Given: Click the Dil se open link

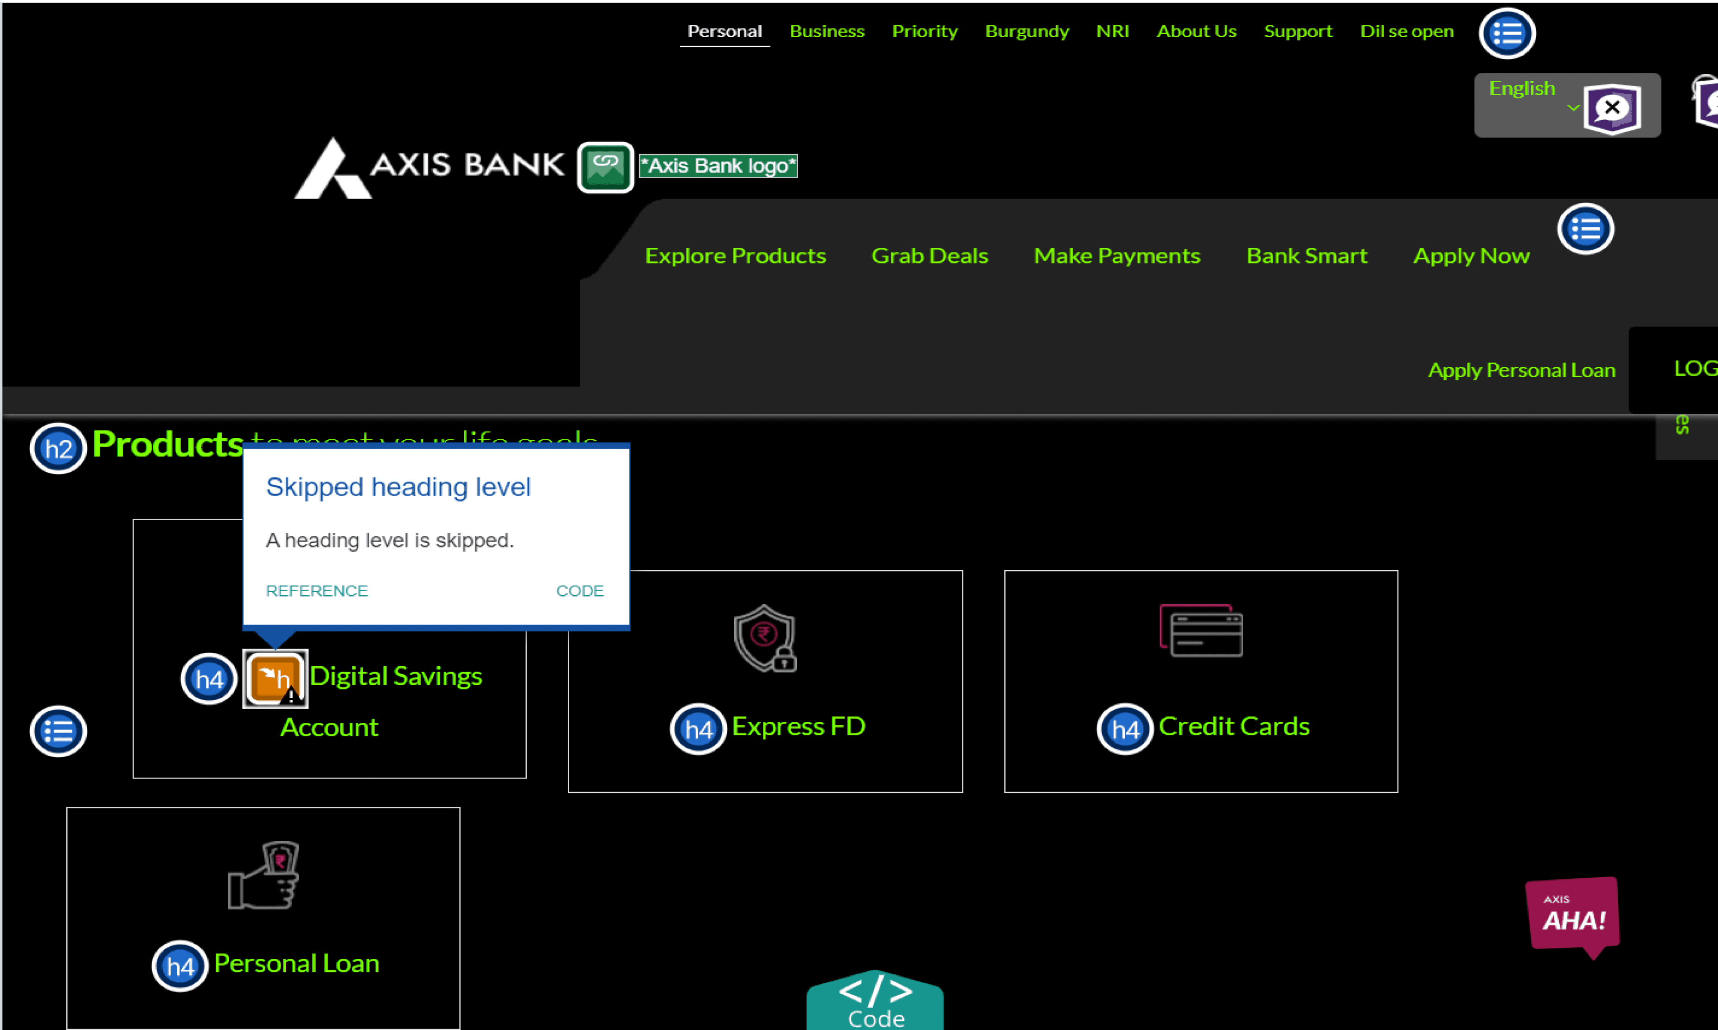Looking at the screenshot, I should point(1406,31).
